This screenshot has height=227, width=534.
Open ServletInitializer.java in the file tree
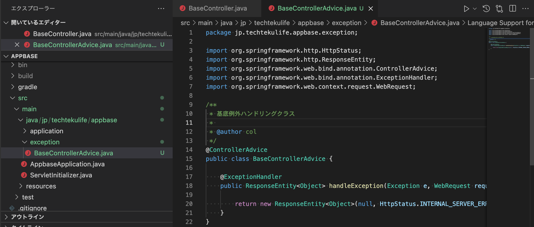87,175
